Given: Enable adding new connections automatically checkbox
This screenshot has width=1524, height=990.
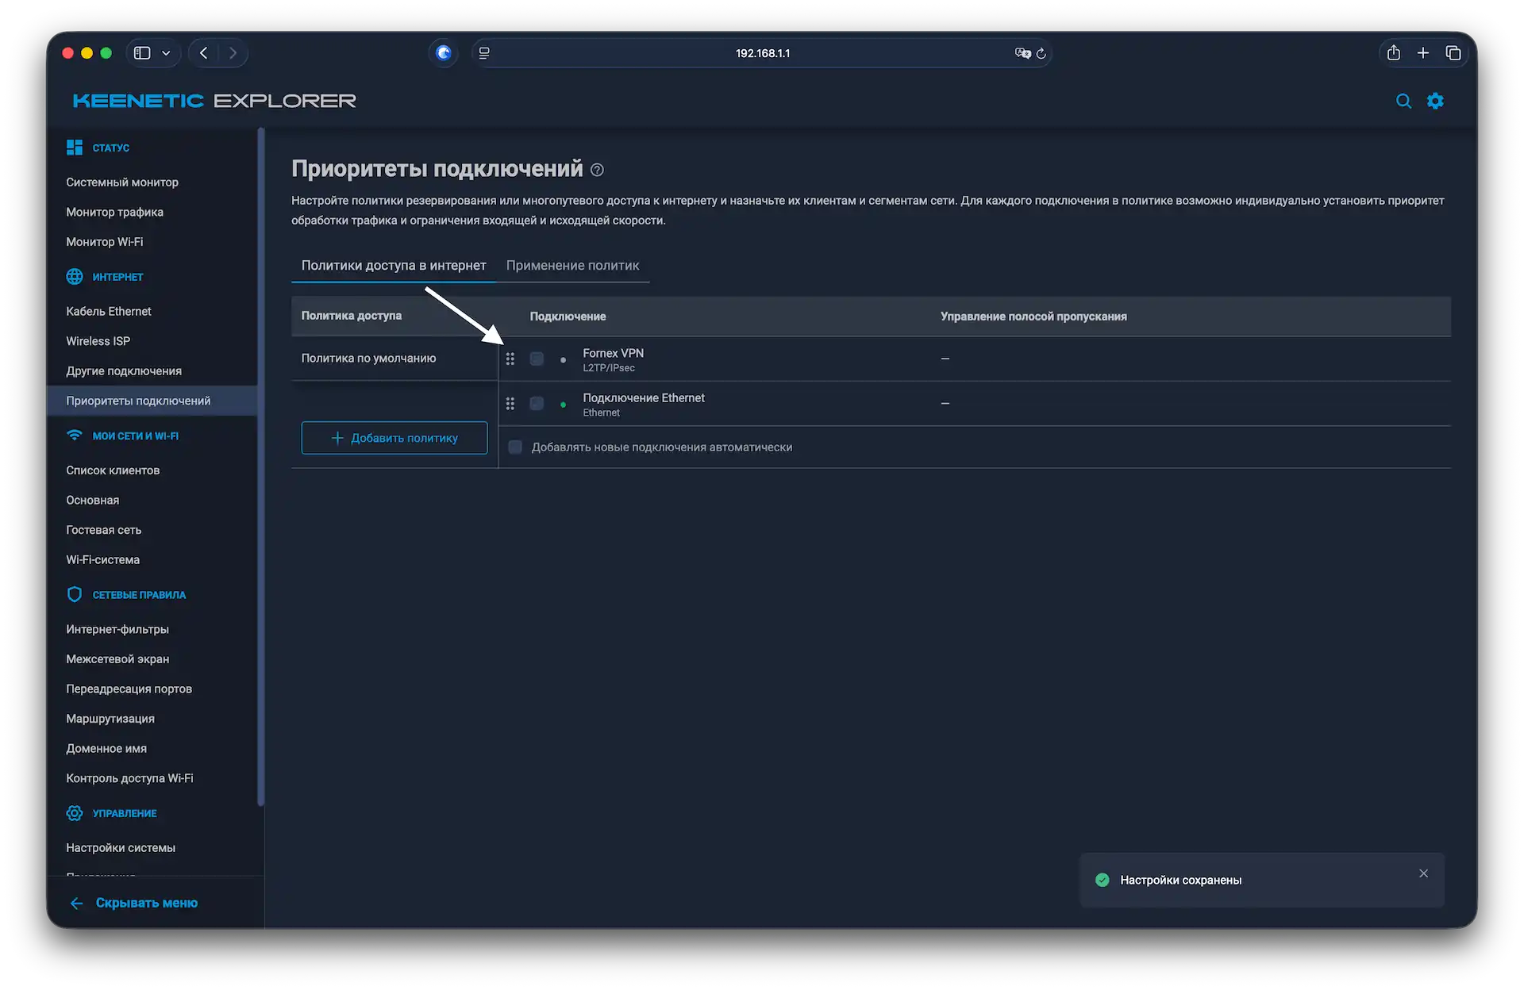Looking at the screenshot, I should click(x=515, y=447).
